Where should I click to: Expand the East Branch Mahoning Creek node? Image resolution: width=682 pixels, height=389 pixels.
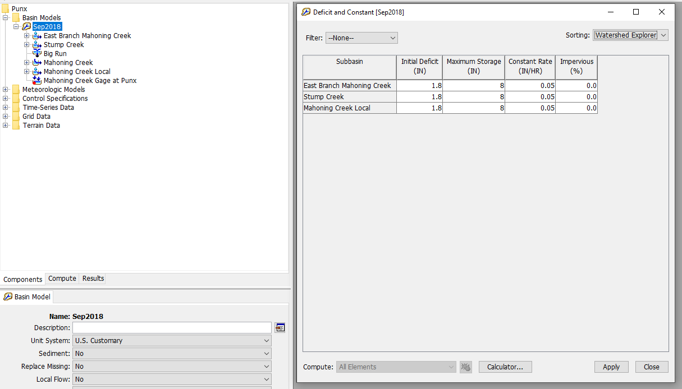[26, 35]
